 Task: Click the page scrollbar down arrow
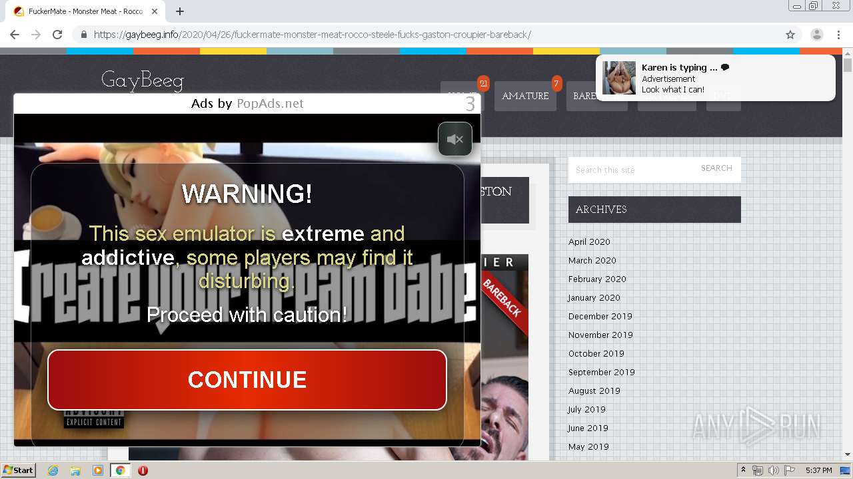[848, 454]
